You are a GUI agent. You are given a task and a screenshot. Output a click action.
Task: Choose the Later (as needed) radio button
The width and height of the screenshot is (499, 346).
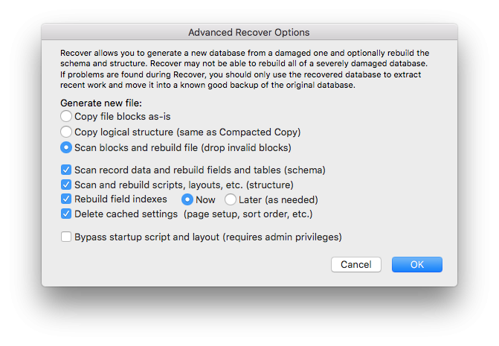click(231, 199)
